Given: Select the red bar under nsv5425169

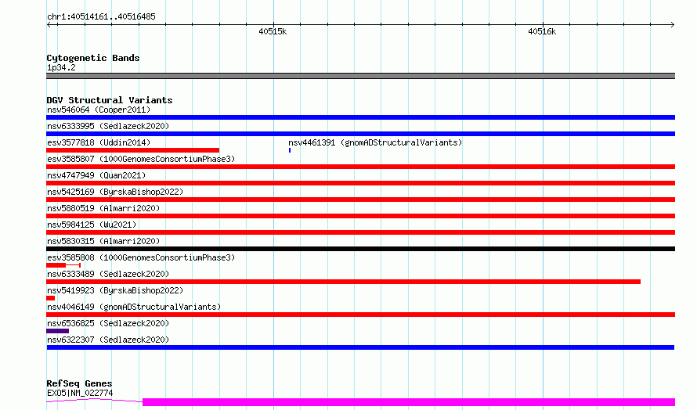Looking at the screenshot, I should pyautogui.click(x=360, y=200).
